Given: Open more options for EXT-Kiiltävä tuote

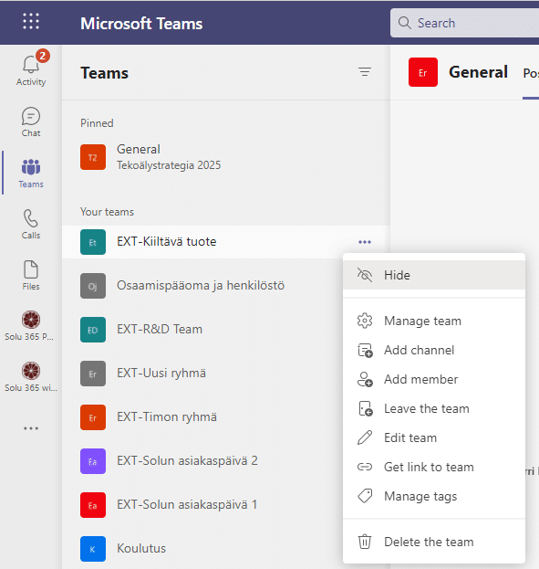Looking at the screenshot, I should (x=365, y=242).
